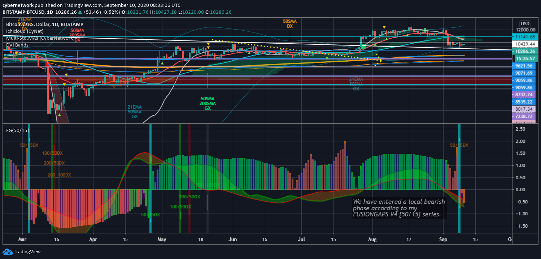Click the Jul date on time axis
The image size is (541, 259).
[302, 239]
